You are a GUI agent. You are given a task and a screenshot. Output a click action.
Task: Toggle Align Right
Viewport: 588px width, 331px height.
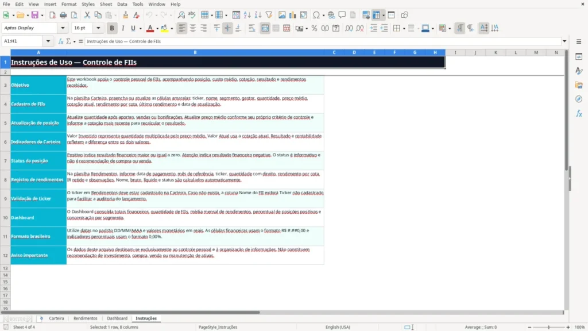[x=204, y=28]
